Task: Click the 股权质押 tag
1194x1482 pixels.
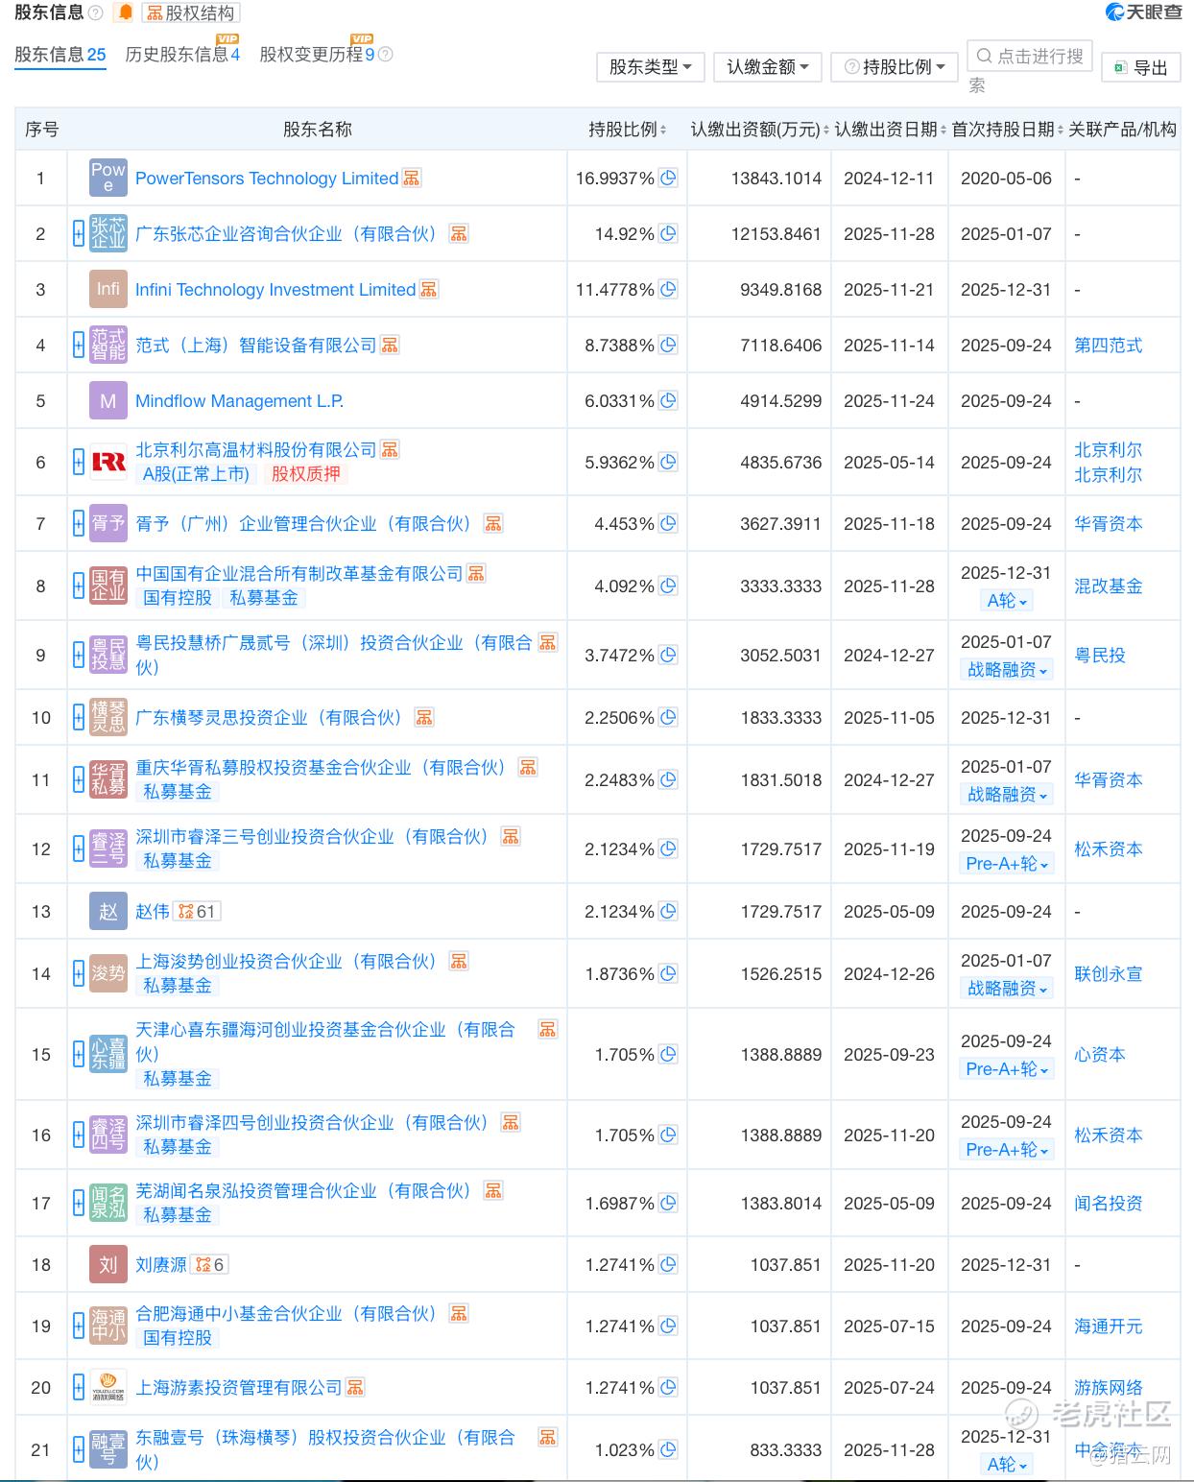Action: [x=305, y=474]
